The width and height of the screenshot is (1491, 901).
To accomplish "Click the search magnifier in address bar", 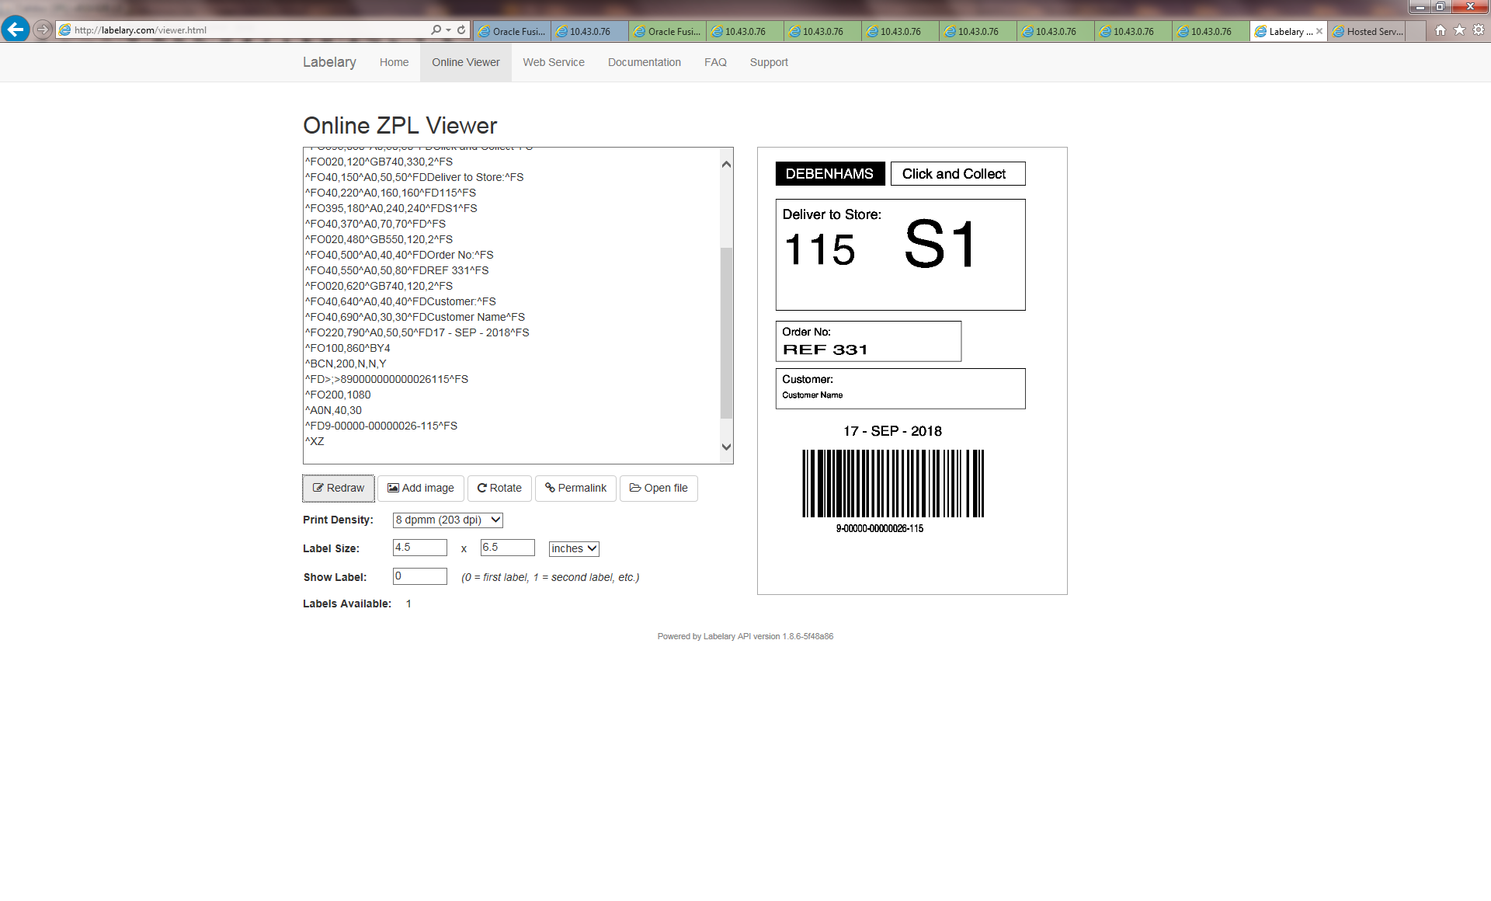I will click(436, 30).
